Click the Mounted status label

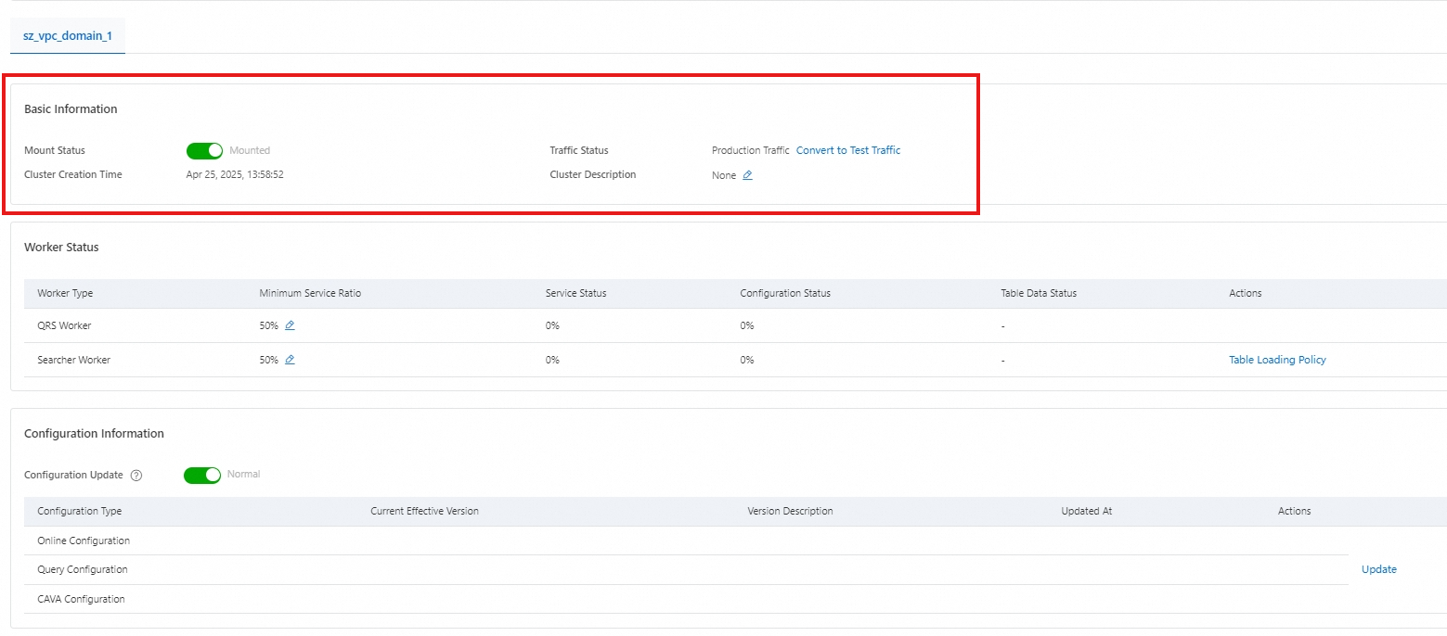click(x=250, y=150)
